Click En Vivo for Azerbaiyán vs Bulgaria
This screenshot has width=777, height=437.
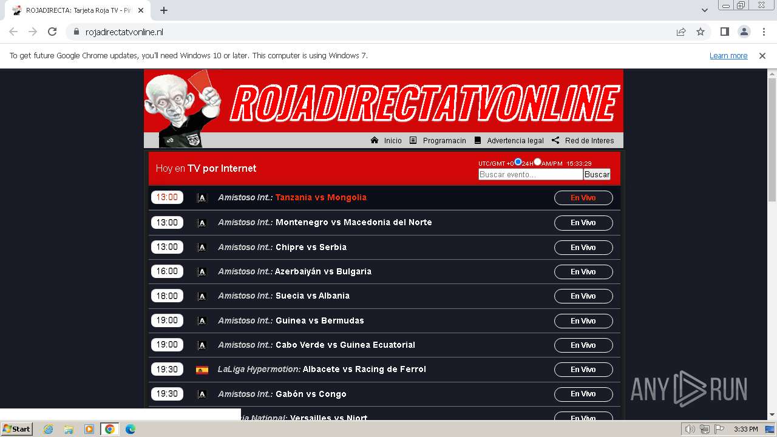coord(583,272)
